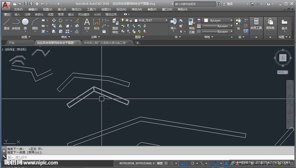Toggle group selection on/off button

pos(246,31)
